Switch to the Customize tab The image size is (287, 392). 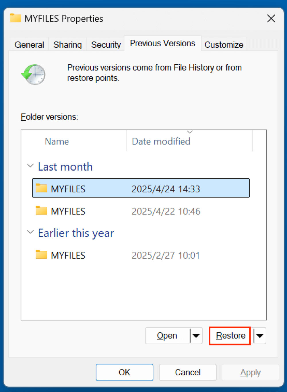(x=224, y=44)
